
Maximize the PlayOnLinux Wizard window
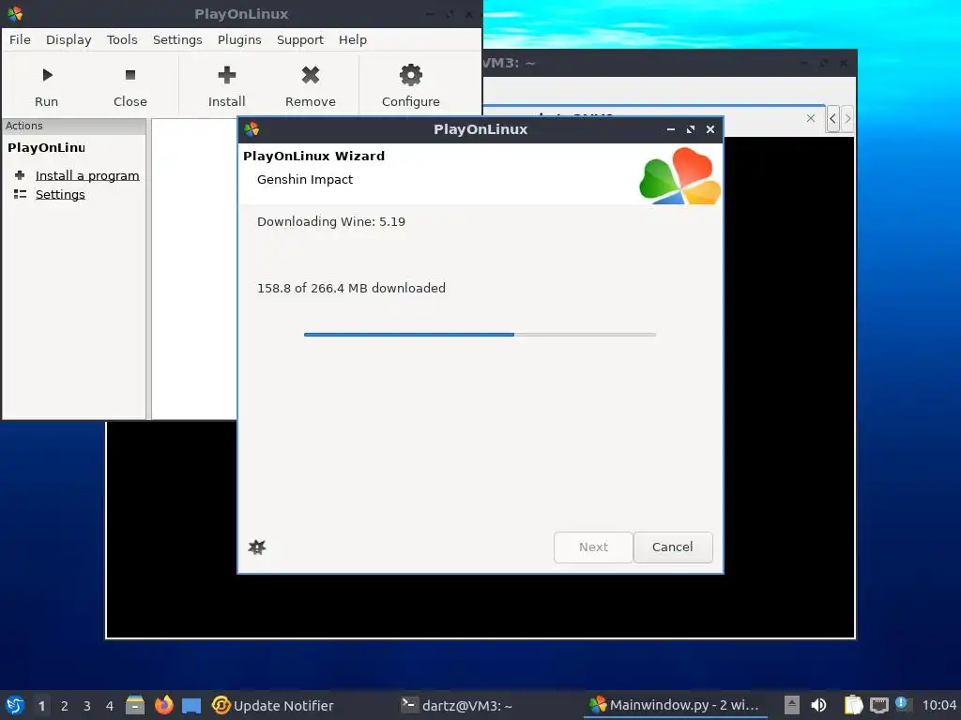(691, 129)
